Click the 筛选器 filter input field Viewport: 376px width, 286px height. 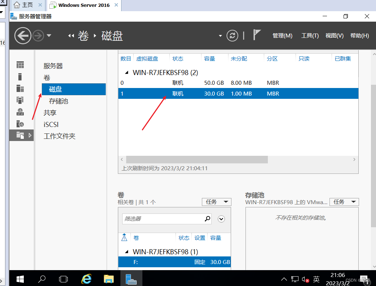tap(163, 219)
